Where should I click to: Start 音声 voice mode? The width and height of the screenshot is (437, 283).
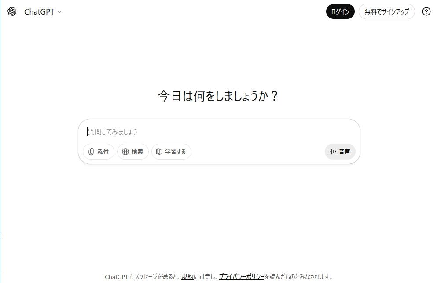pyautogui.click(x=340, y=152)
